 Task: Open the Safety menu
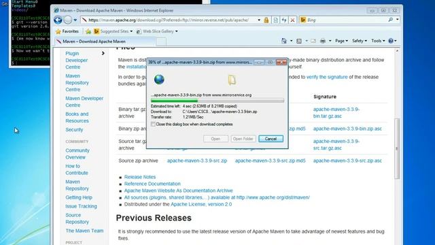click(360, 41)
